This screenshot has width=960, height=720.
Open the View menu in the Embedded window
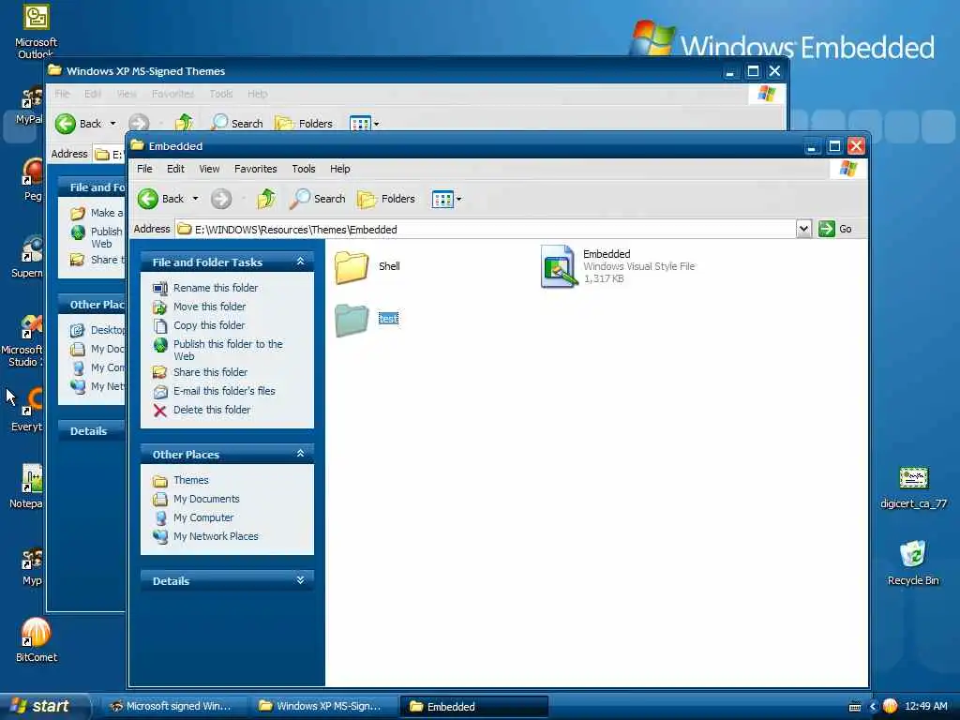point(209,169)
